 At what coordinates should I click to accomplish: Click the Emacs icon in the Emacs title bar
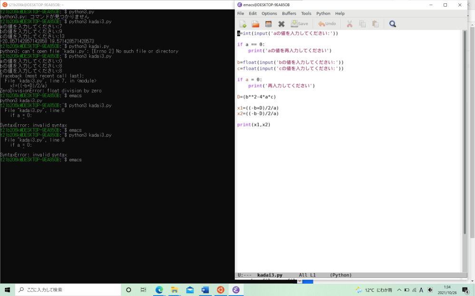pos(240,5)
